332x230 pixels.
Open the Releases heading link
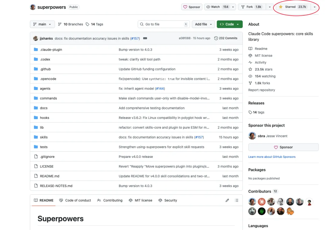[256, 103]
